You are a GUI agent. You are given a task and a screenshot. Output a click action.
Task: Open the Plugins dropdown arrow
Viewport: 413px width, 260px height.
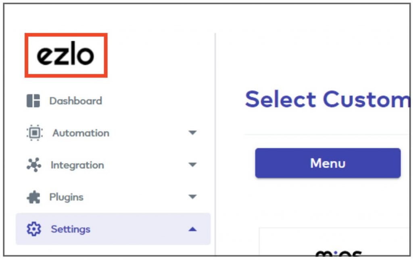pyautogui.click(x=193, y=197)
